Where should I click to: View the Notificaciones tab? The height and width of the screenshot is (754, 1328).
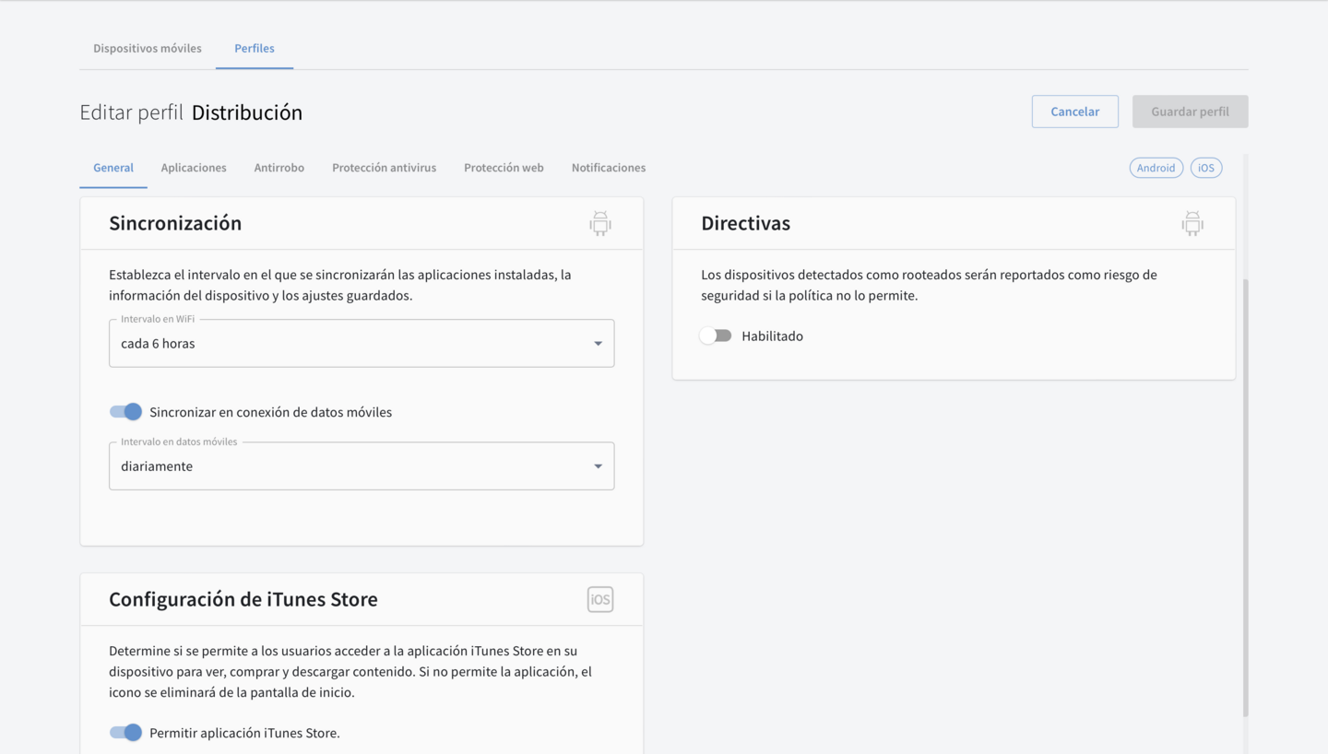tap(608, 168)
